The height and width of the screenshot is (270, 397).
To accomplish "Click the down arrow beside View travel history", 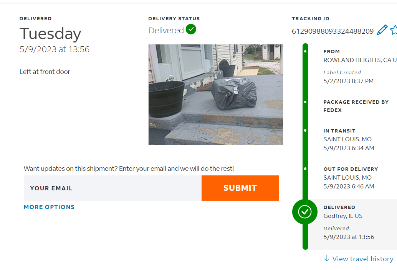I will [327, 259].
